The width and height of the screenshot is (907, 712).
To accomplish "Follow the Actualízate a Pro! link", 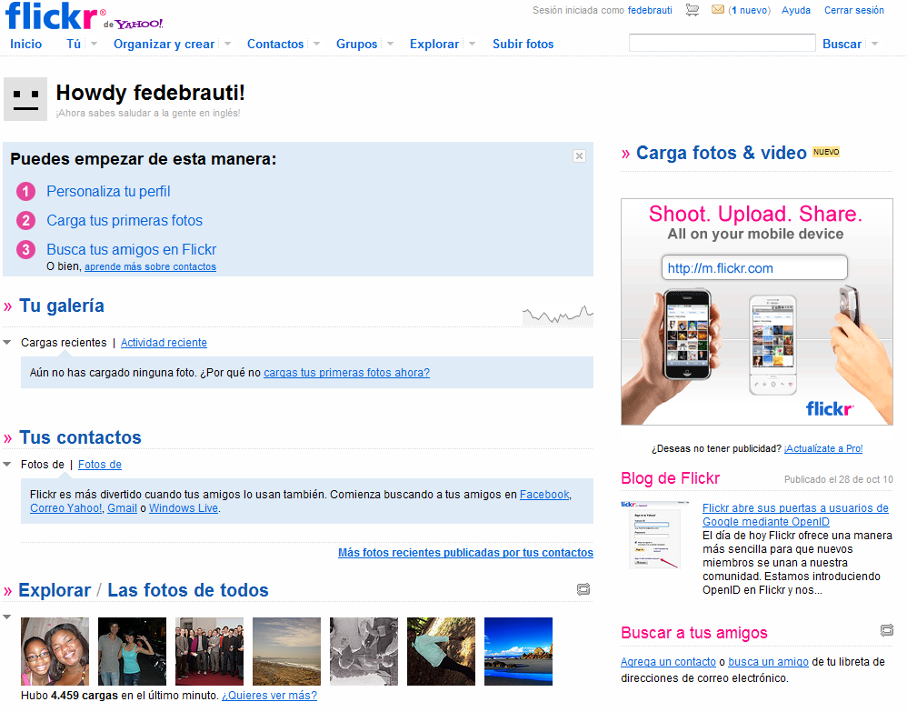I will [x=823, y=447].
